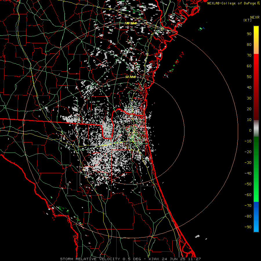Click the positive 30 scale value
Screen dimensions: 261x261
[x=249, y=98]
